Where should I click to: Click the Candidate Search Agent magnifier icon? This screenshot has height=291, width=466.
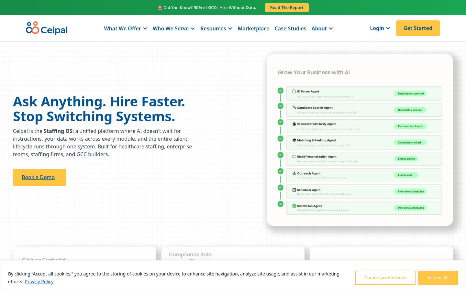pos(294,107)
